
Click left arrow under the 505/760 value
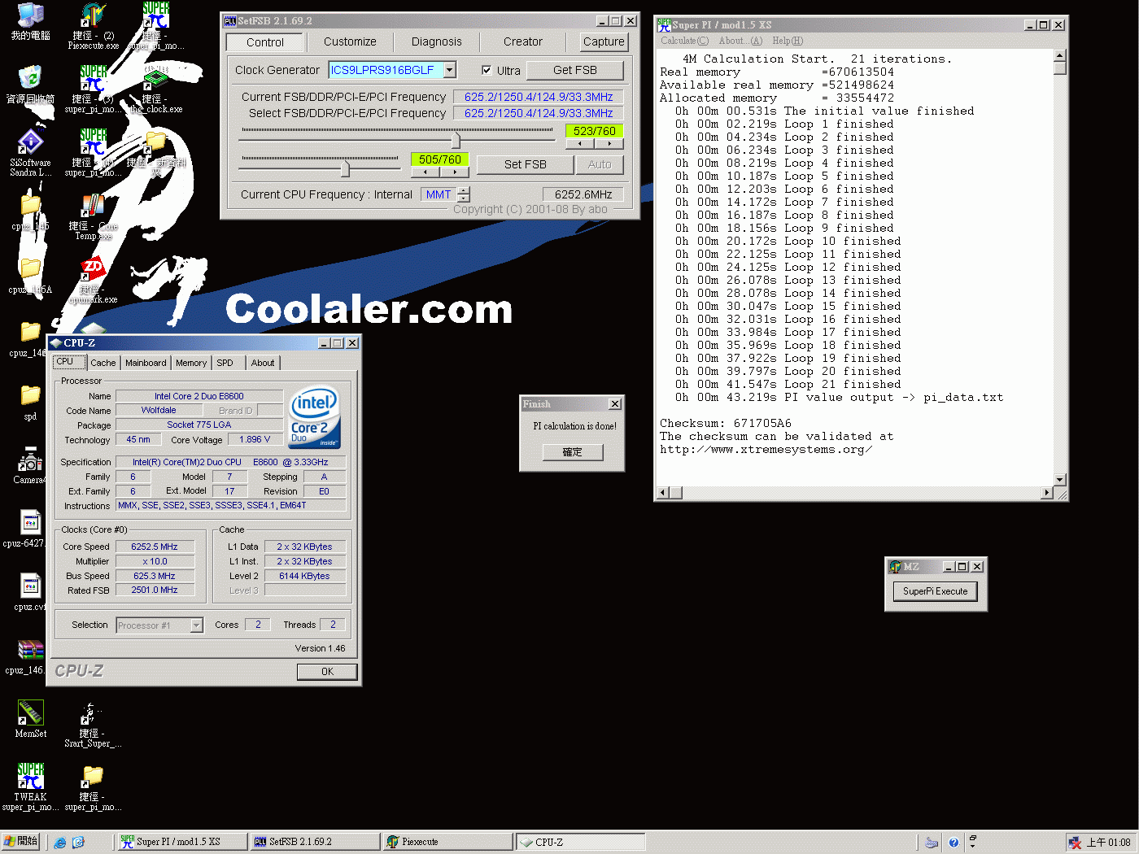tap(425, 172)
